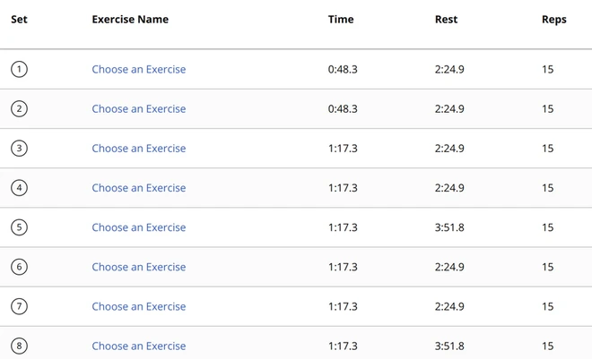Image resolution: width=592 pixels, height=359 pixels.
Task: Click the circled set number 6
Action: 19,267
